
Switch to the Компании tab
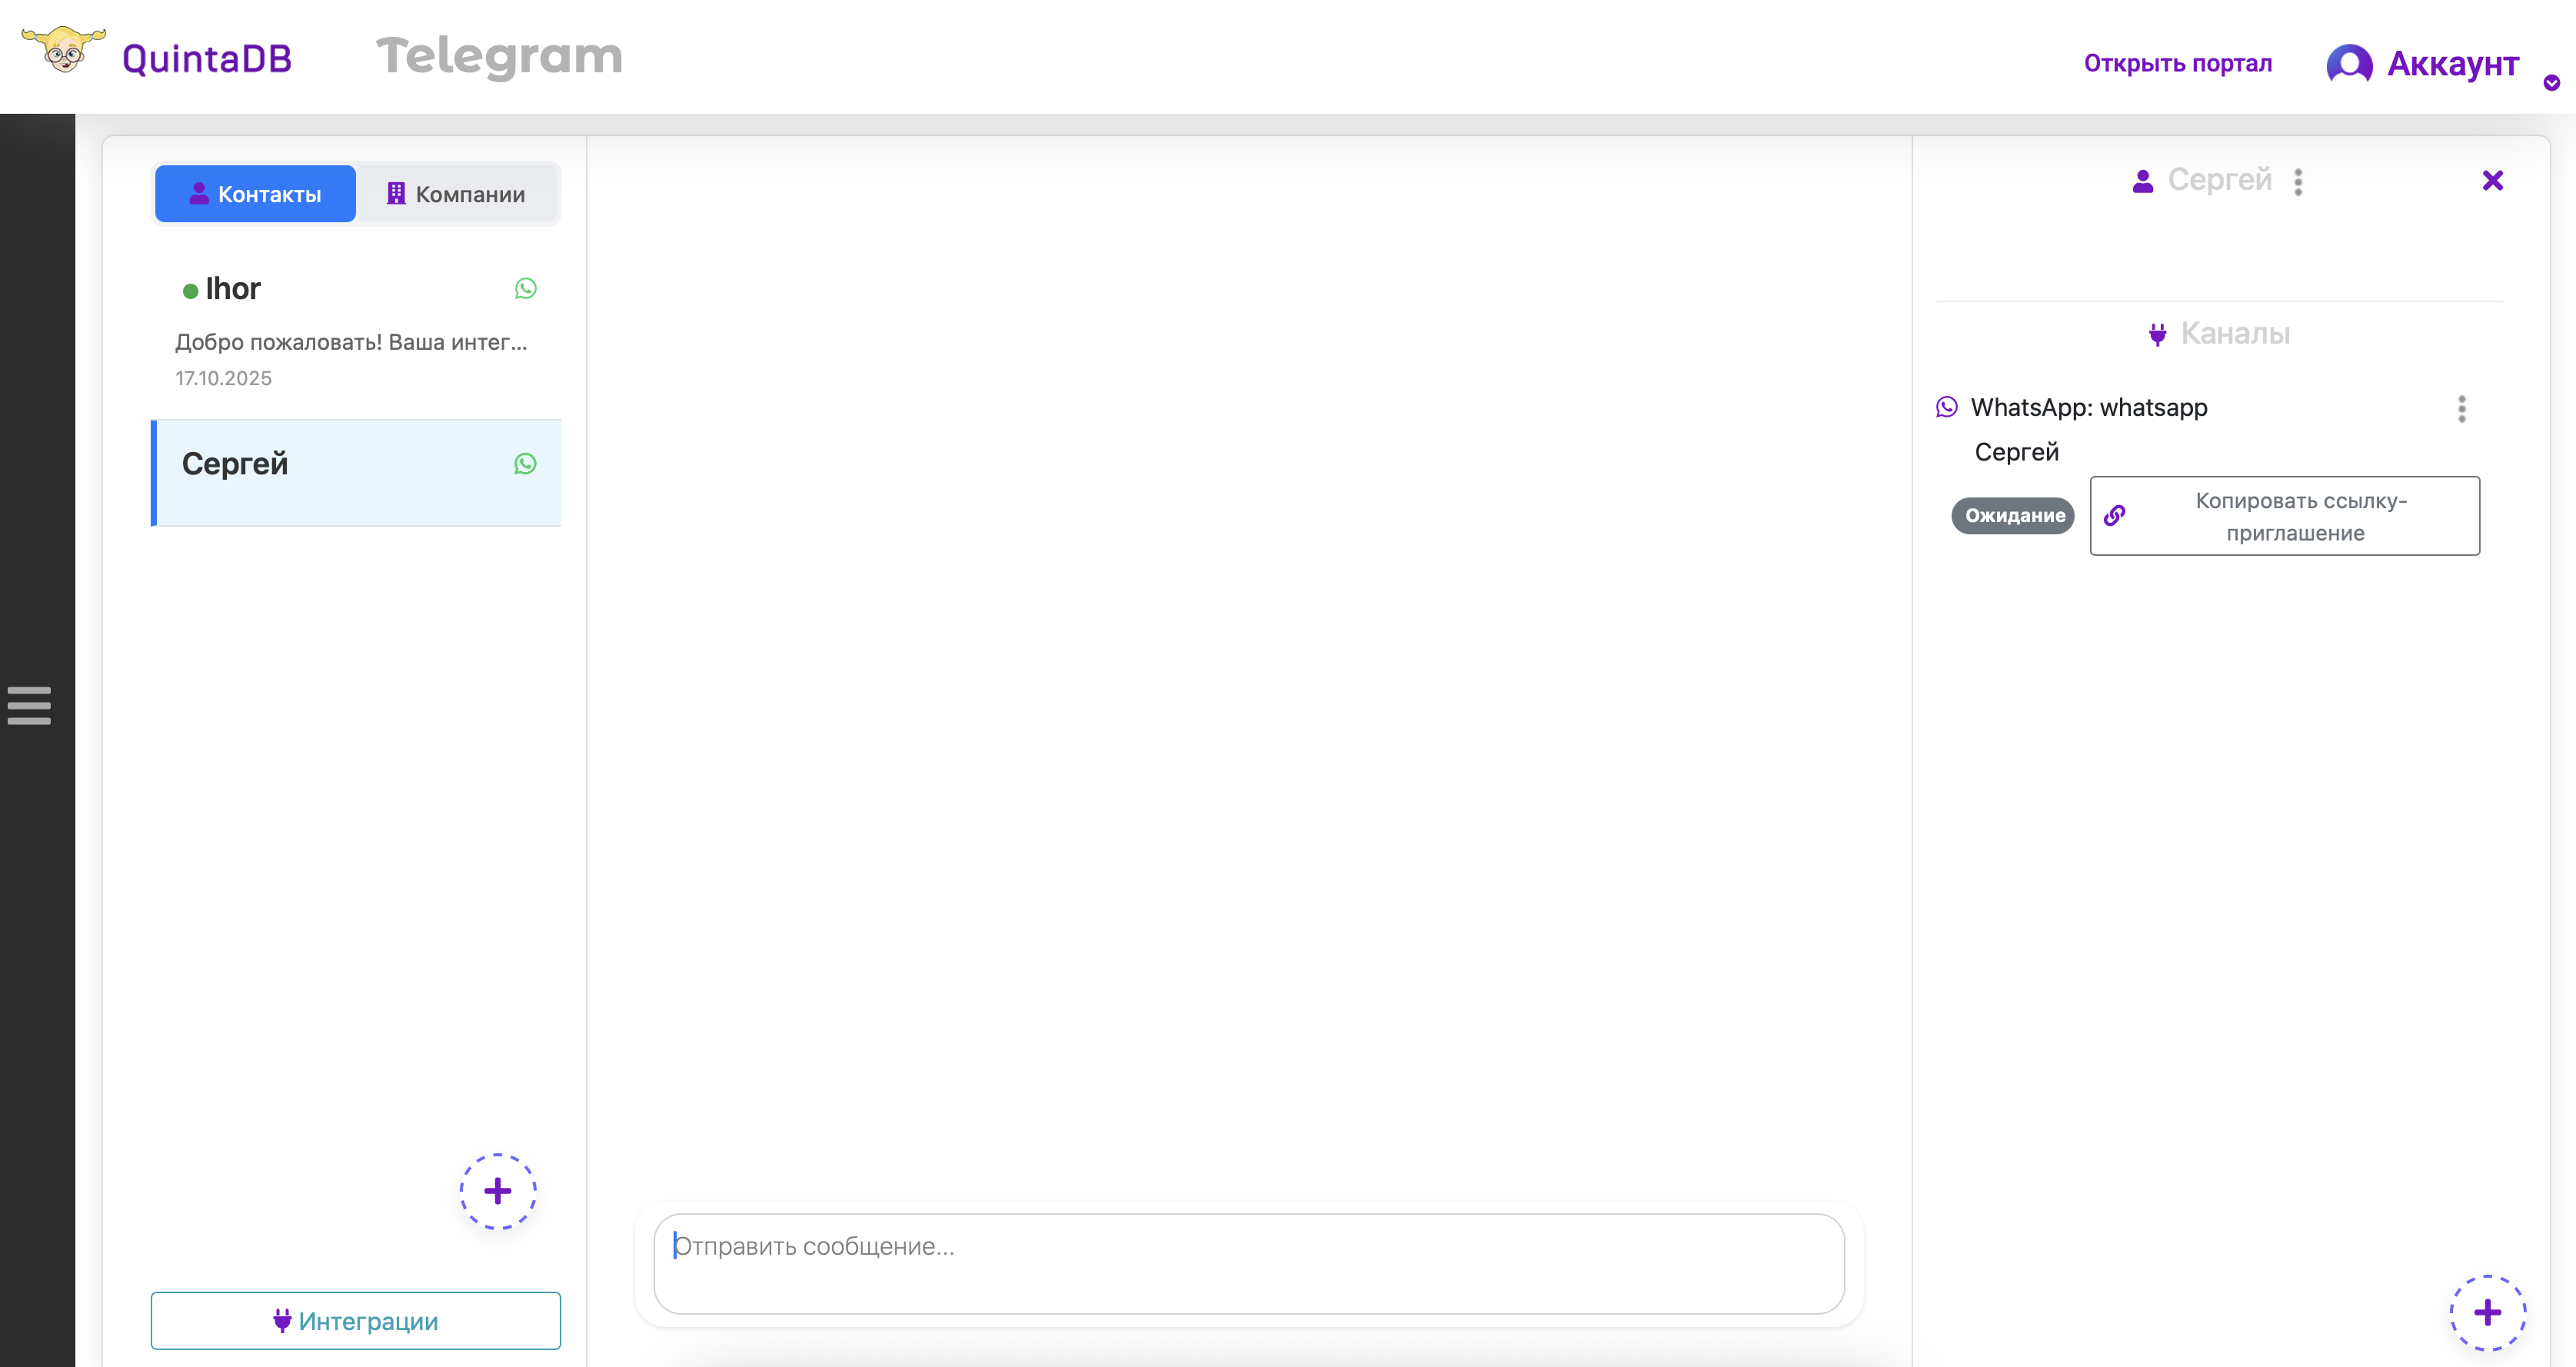click(458, 193)
